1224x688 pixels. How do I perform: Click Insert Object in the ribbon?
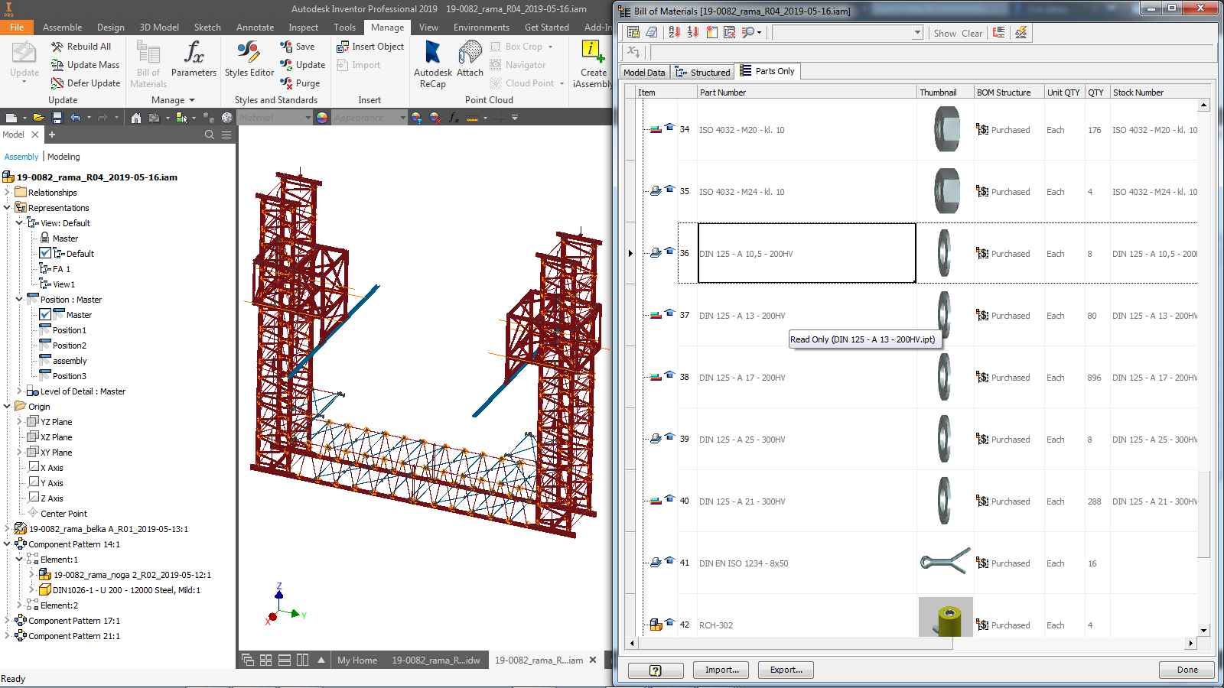(370, 47)
